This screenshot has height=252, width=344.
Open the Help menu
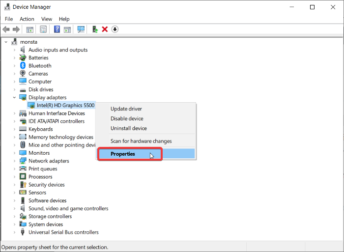pos(64,19)
